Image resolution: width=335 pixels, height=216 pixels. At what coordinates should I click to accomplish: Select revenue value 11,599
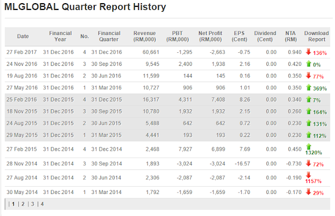pyautogui.click(x=151, y=76)
